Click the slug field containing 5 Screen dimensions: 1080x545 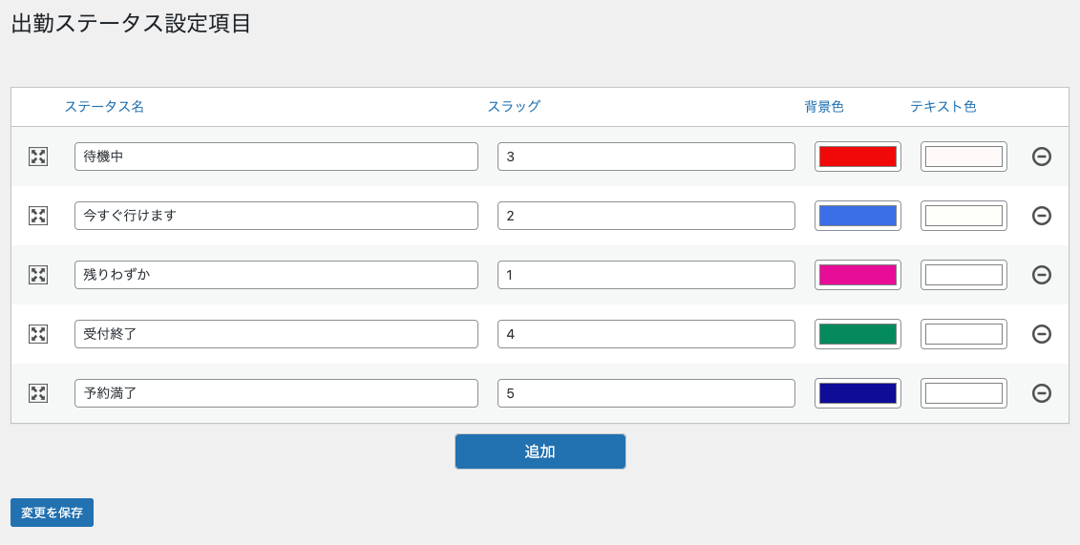(x=646, y=393)
